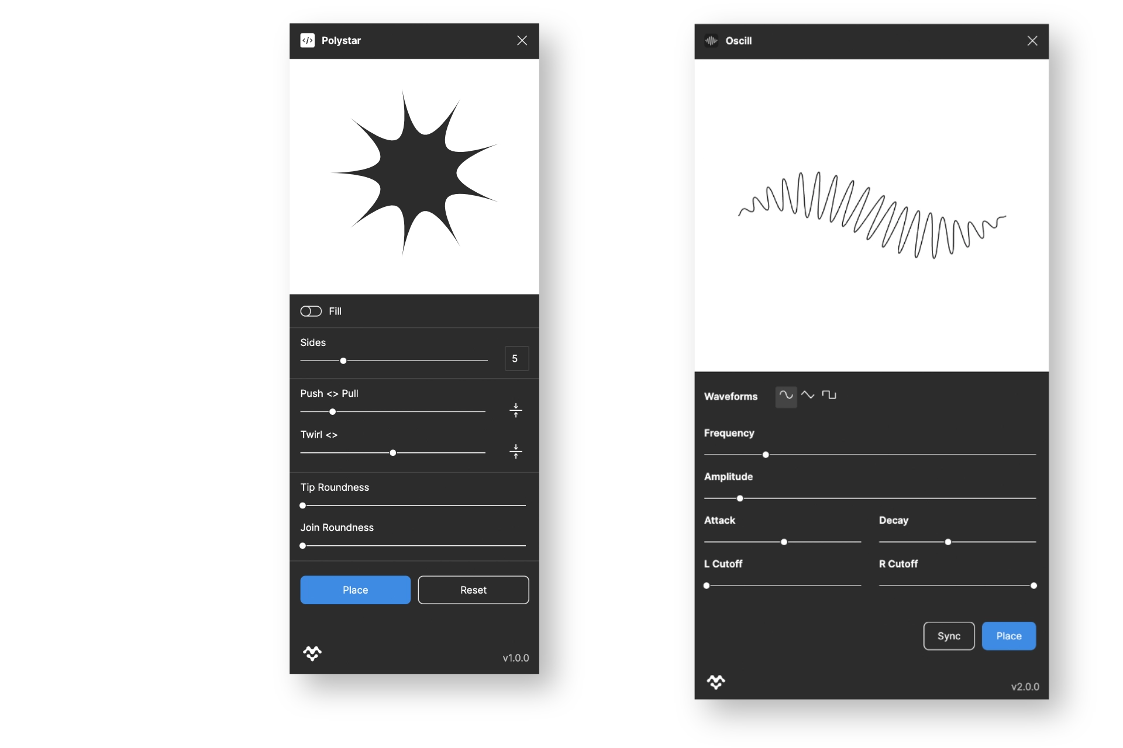The image size is (1123, 748).
Task: Toggle the Fill switch
Action: tap(311, 311)
